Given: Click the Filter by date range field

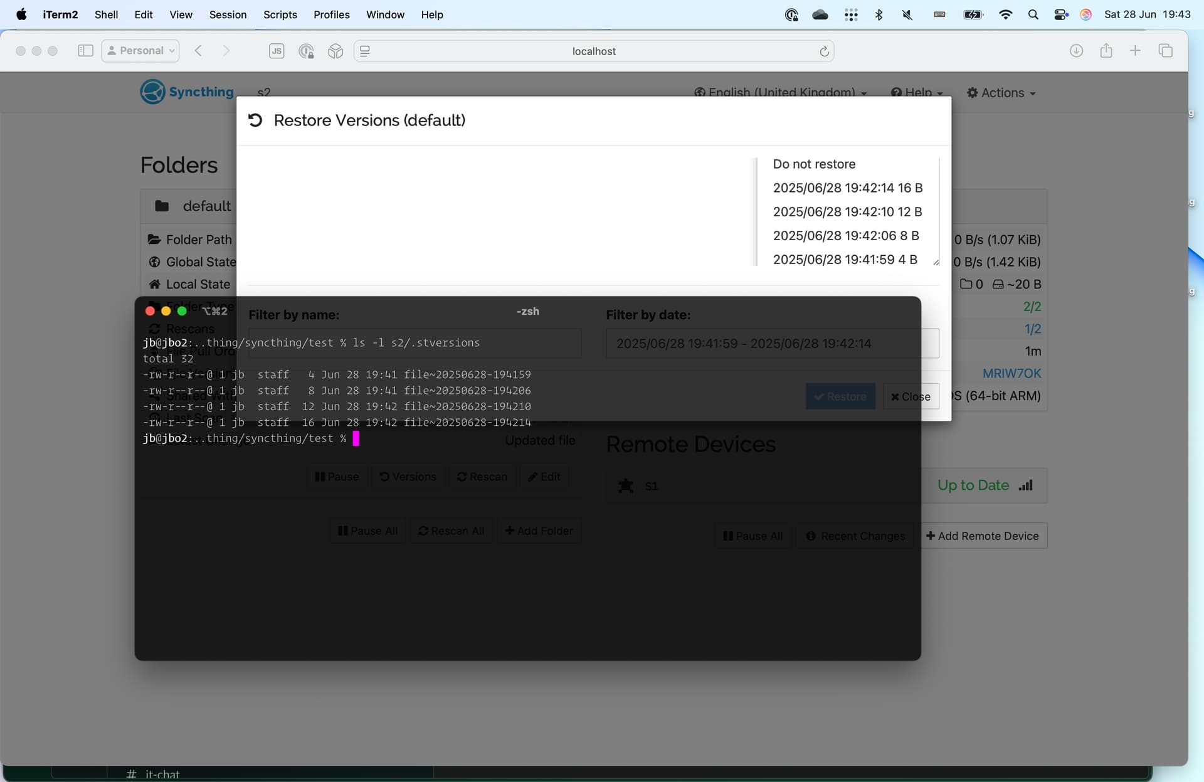Looking at the screenshot, I should pos(773,343).
